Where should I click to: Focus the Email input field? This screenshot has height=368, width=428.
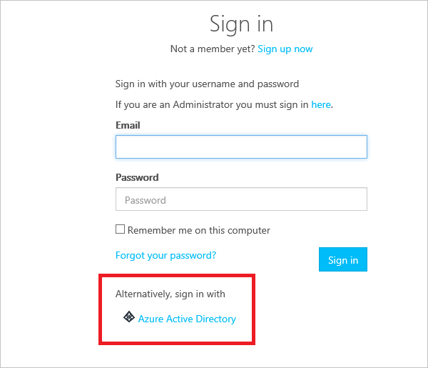240,147
